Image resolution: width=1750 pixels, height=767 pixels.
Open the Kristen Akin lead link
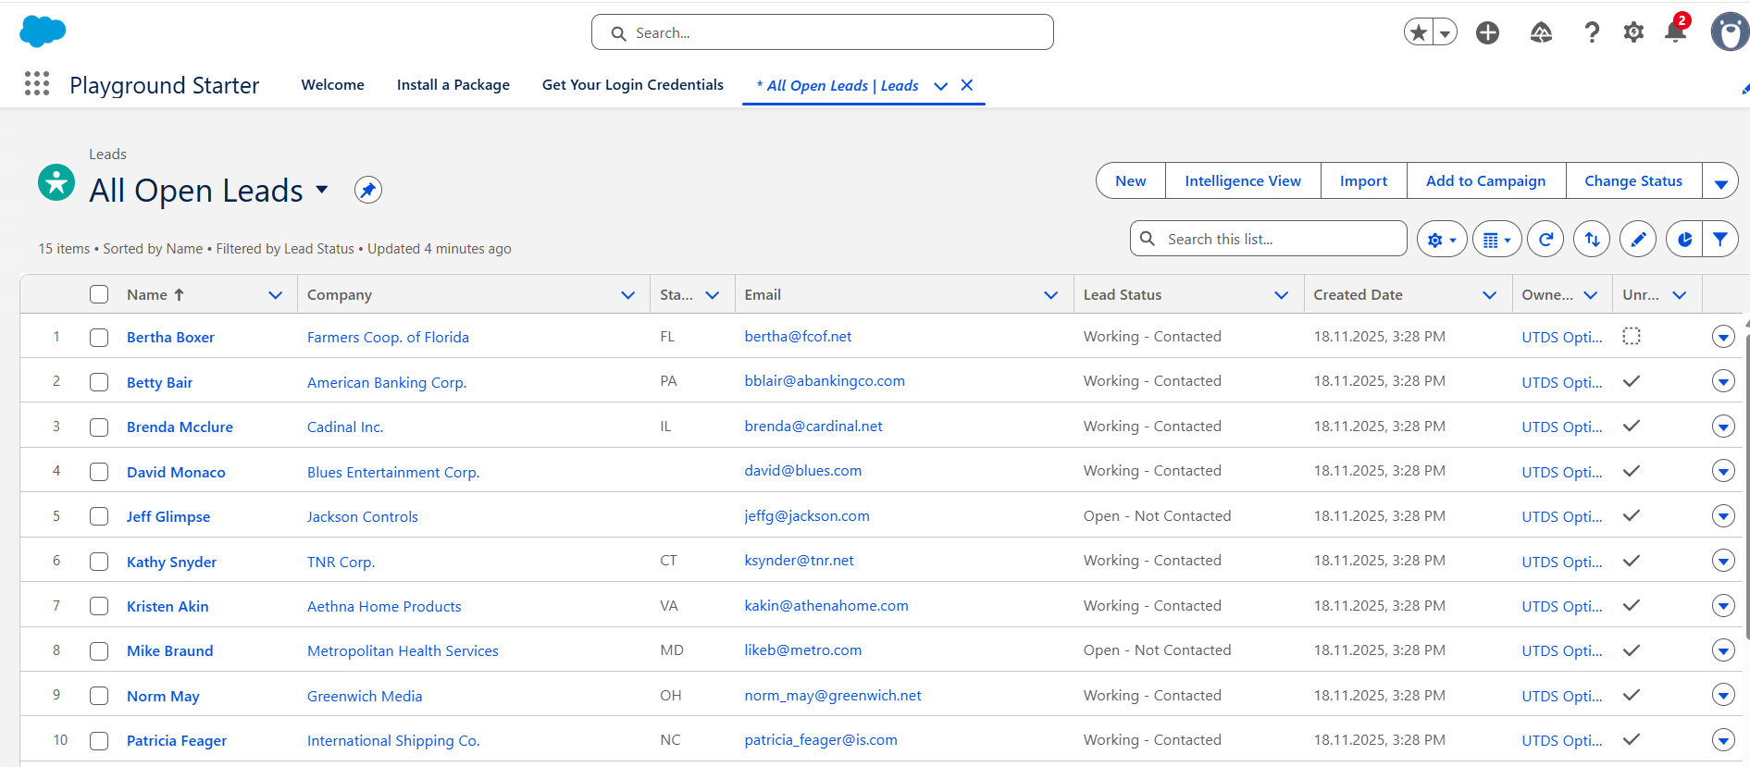[x=168, y=606]
